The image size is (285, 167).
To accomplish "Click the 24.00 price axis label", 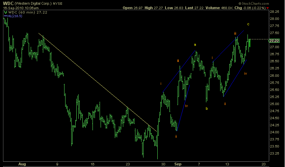I will click(275, 132).
